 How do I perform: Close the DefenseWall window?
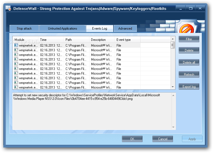(x=200, y=8)
